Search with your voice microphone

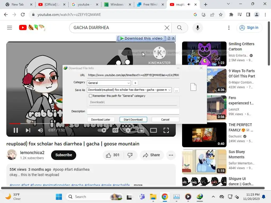tap(197, 27)
